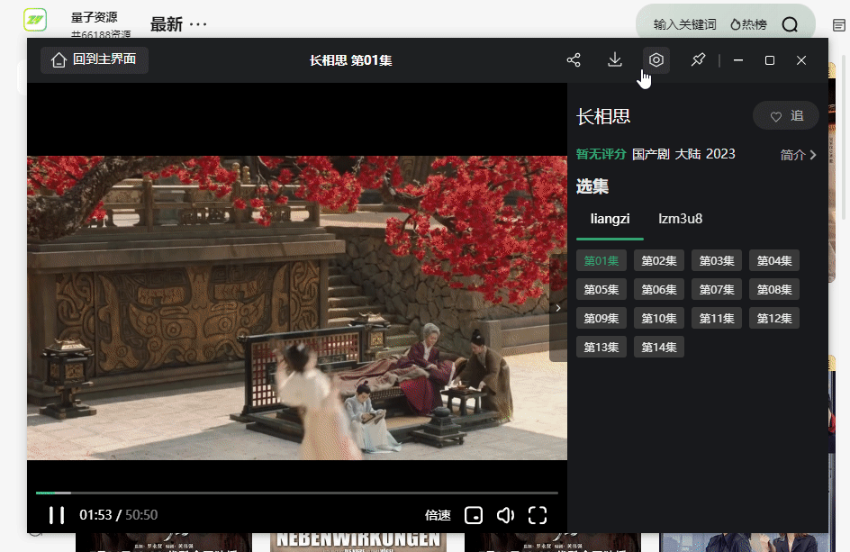
Task: Download the current episode
Action: click(615, 60)
